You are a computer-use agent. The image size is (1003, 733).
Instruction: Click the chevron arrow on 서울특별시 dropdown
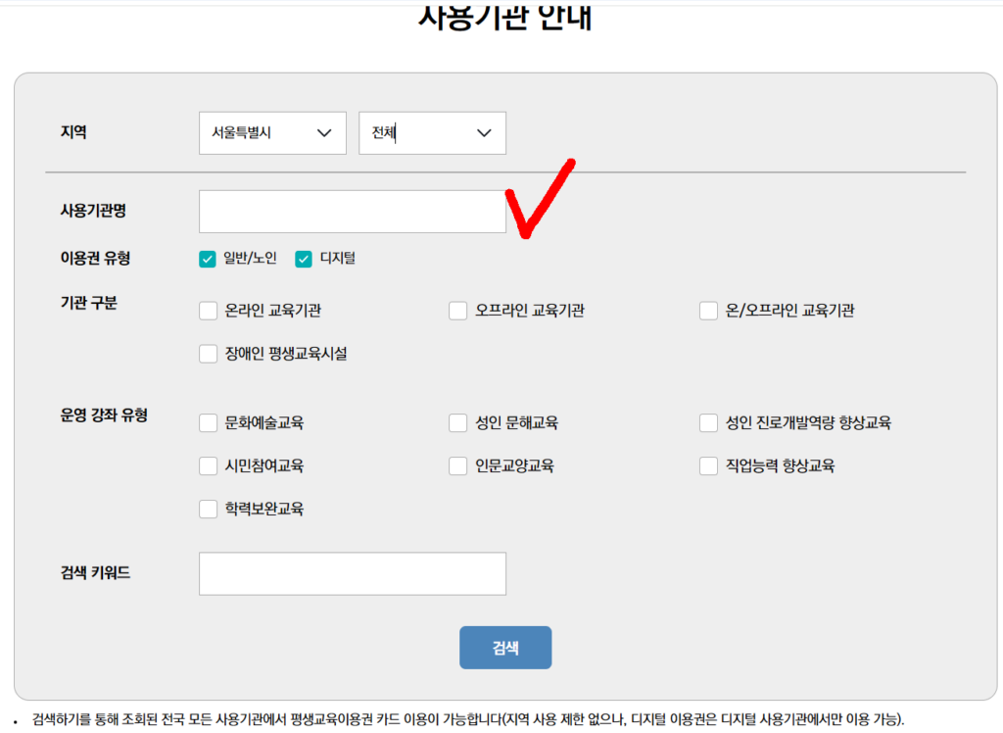[x=324, y=134]
